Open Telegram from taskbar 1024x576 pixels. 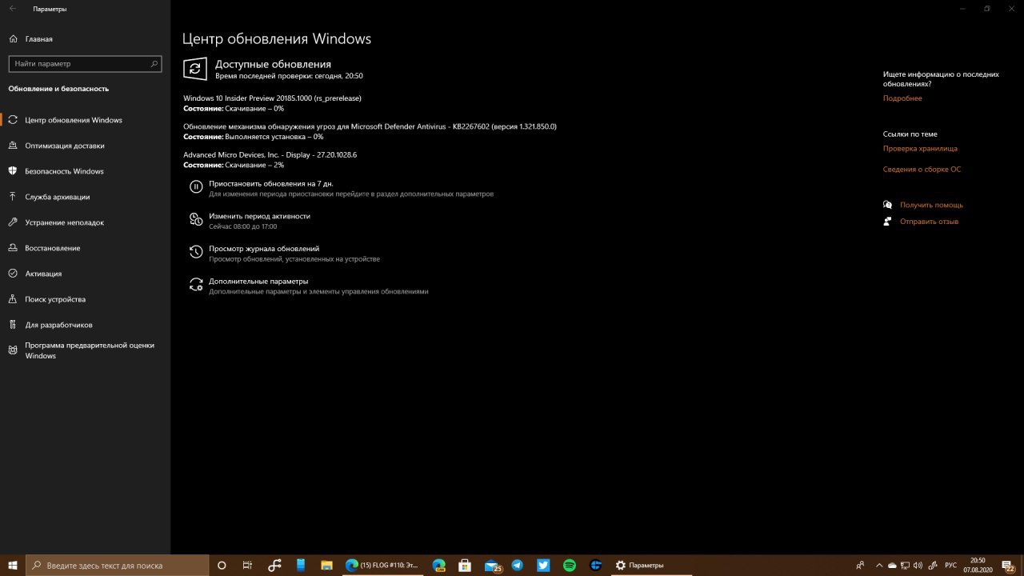click(x=517, y=565)
